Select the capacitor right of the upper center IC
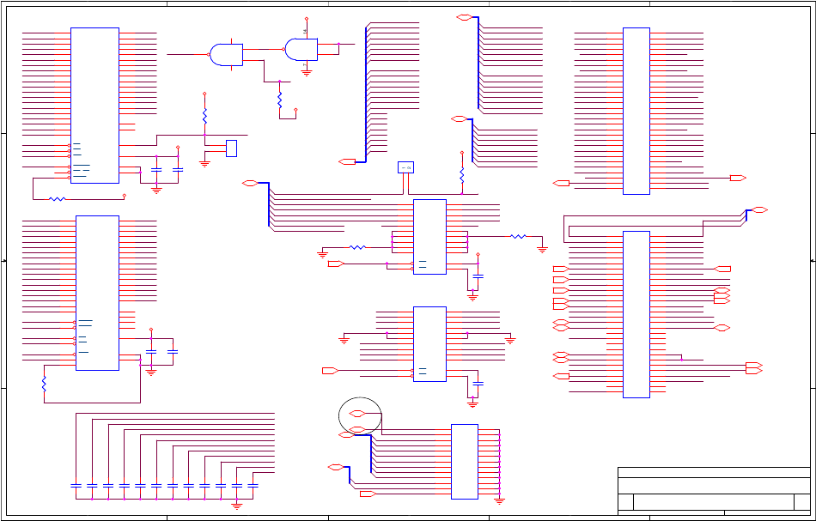816x521 pixels. [478, 276]
